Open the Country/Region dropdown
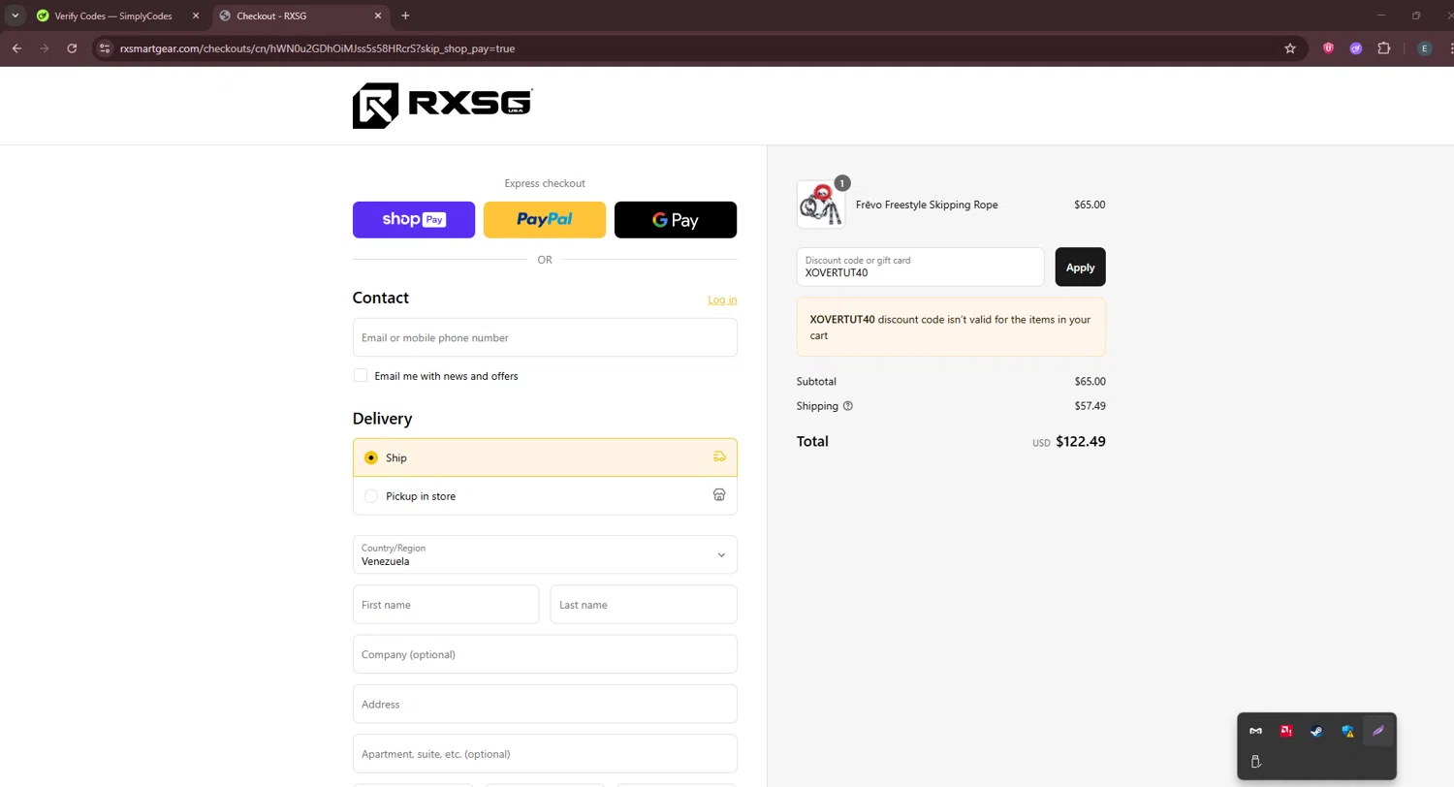 click(545, 554)
